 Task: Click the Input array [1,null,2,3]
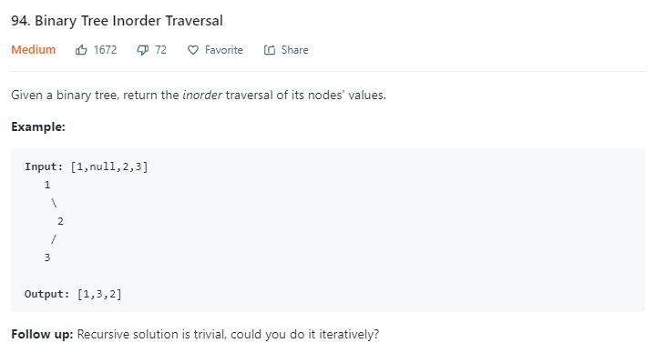coord(109,166)
